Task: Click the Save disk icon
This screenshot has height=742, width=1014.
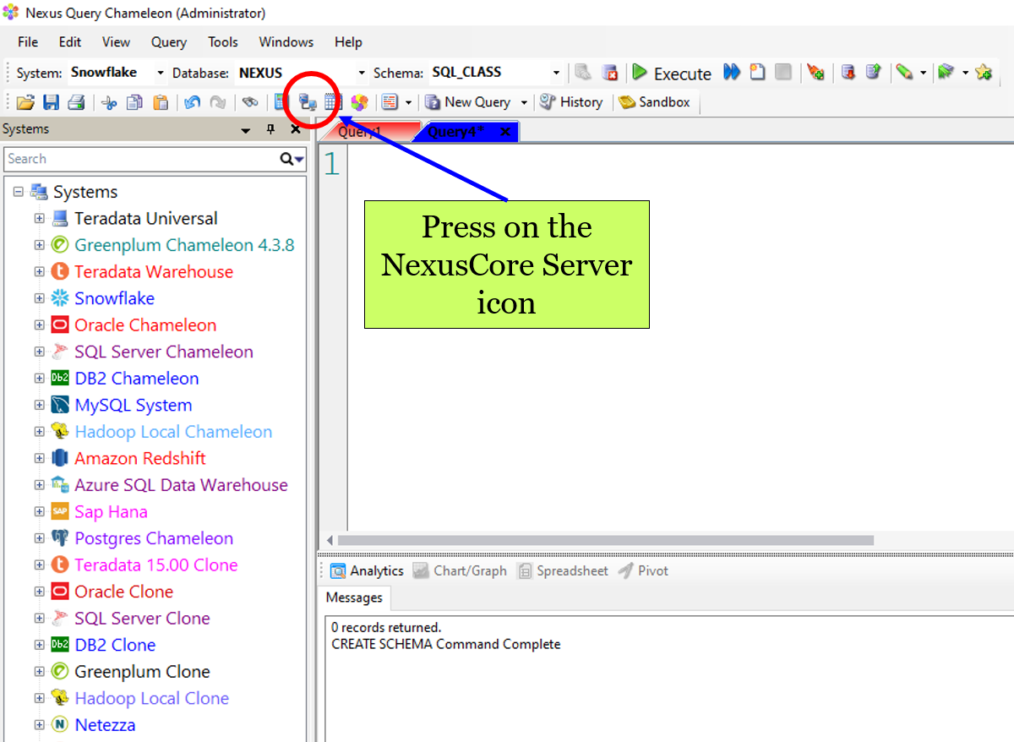Action: pos(51,102)
